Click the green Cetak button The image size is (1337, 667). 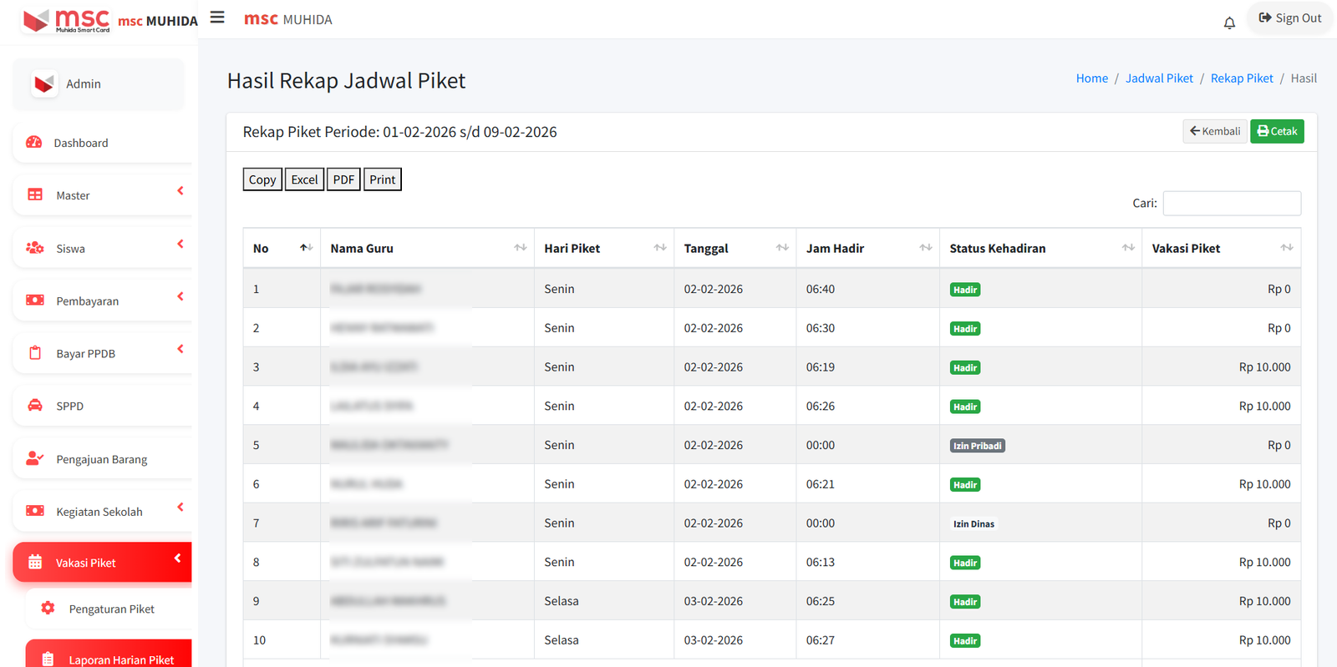point(1276,131)
